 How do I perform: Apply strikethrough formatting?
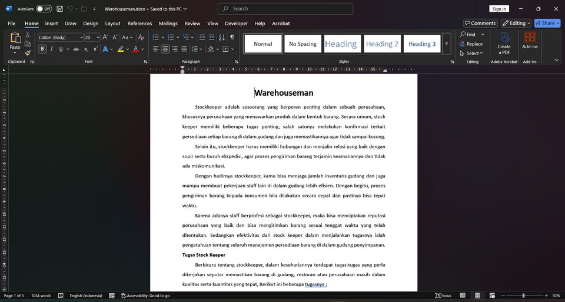coord(76,49)
